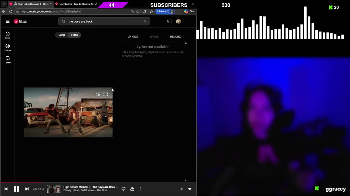
Task: Open the cast to device icon
Action: [x=169, y=21]
